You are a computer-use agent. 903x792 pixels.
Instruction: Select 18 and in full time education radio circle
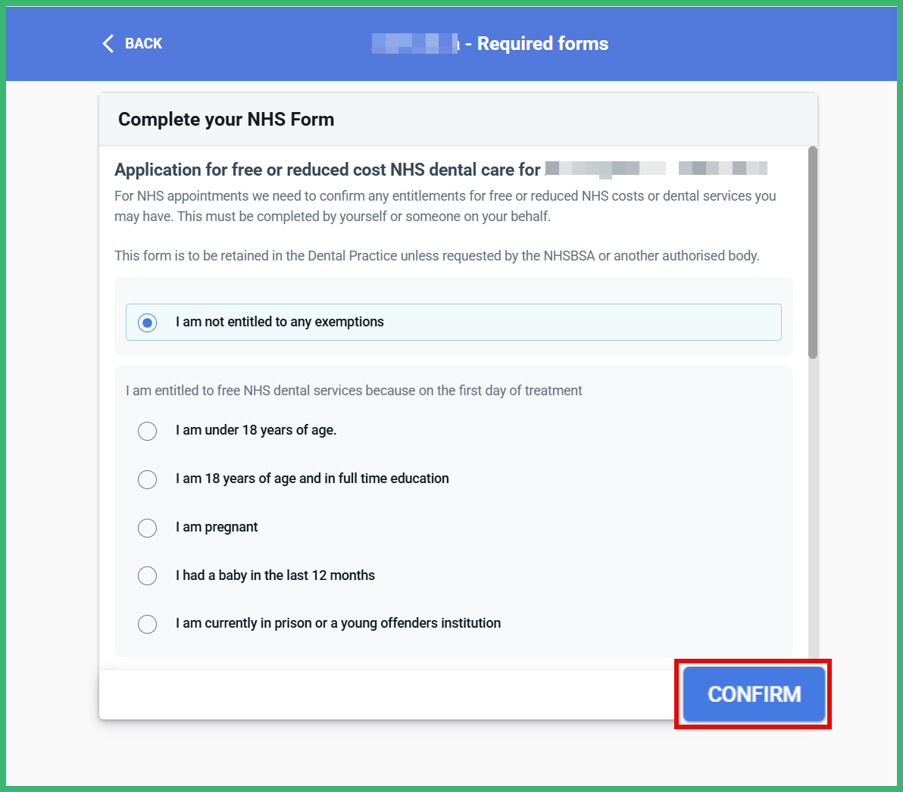148,479
